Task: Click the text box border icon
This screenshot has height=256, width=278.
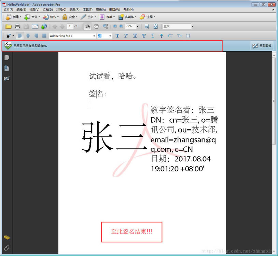Action: 188,36
